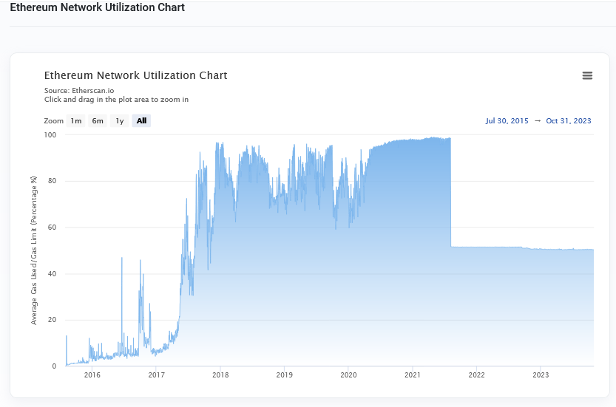This screenshot has width=616, height=407.
Task: Select the 1m zoom range
Action: click(76, 121)
